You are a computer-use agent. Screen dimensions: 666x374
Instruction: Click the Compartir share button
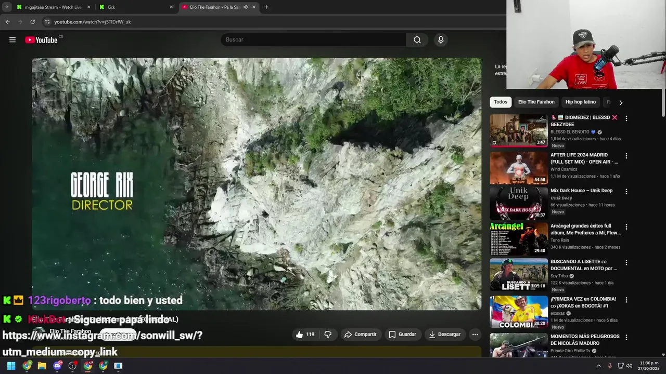point(360,335)
